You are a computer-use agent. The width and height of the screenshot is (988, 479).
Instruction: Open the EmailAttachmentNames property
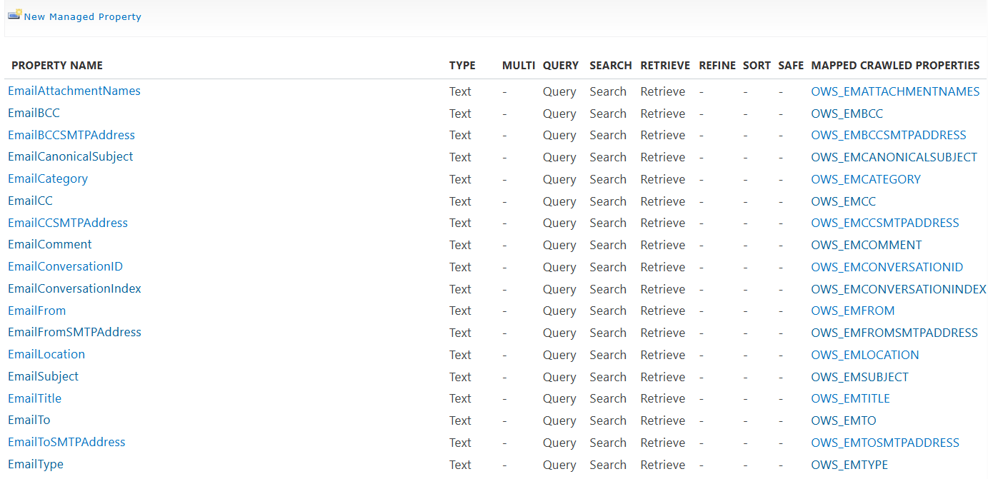click(x=74, y=91)
